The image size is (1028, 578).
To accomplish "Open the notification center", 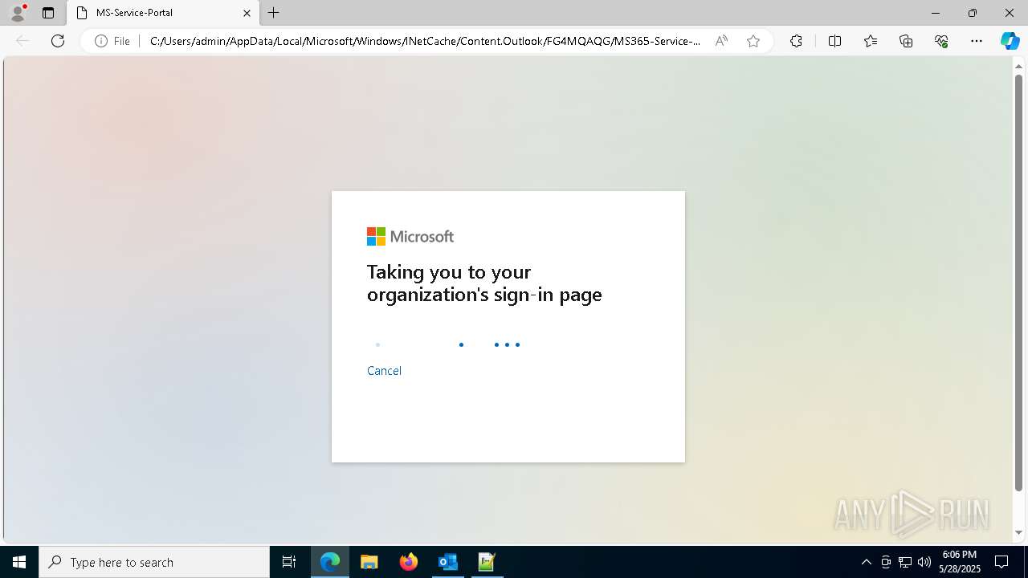I will (x=1001, y=562).
